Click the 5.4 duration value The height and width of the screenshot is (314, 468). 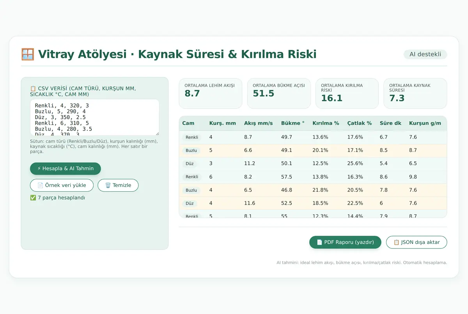(384, 164)
